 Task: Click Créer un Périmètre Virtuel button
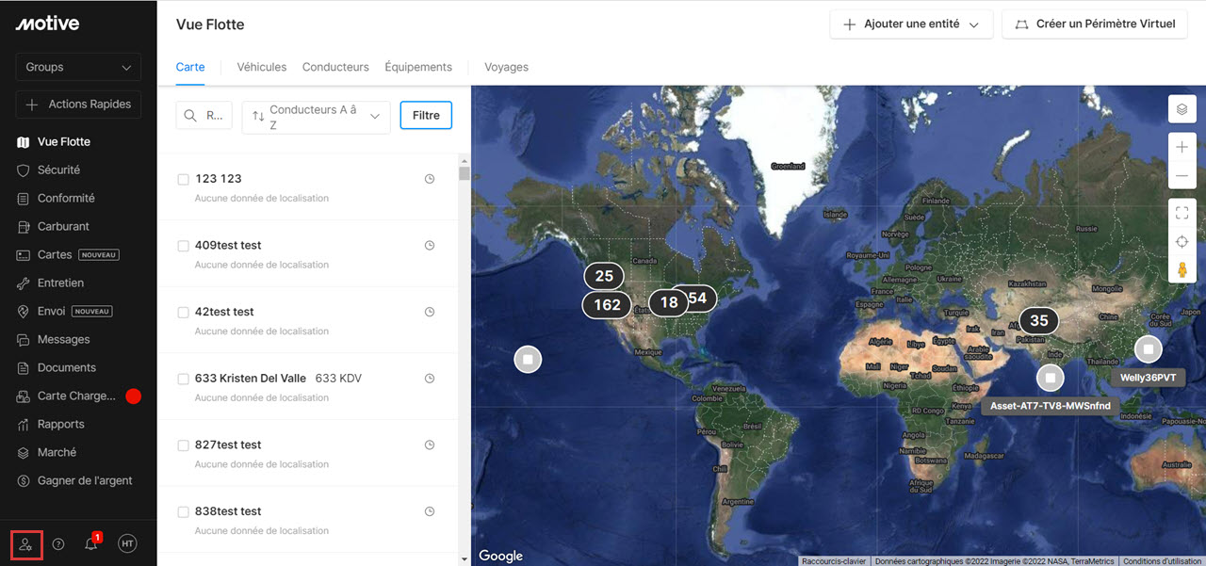click(1094, 24)
